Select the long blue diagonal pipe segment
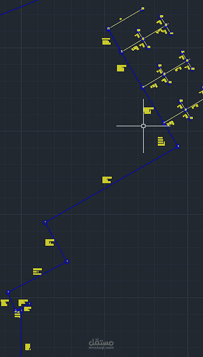The width and height of the screenshot is (203, 357). [111, 185]
